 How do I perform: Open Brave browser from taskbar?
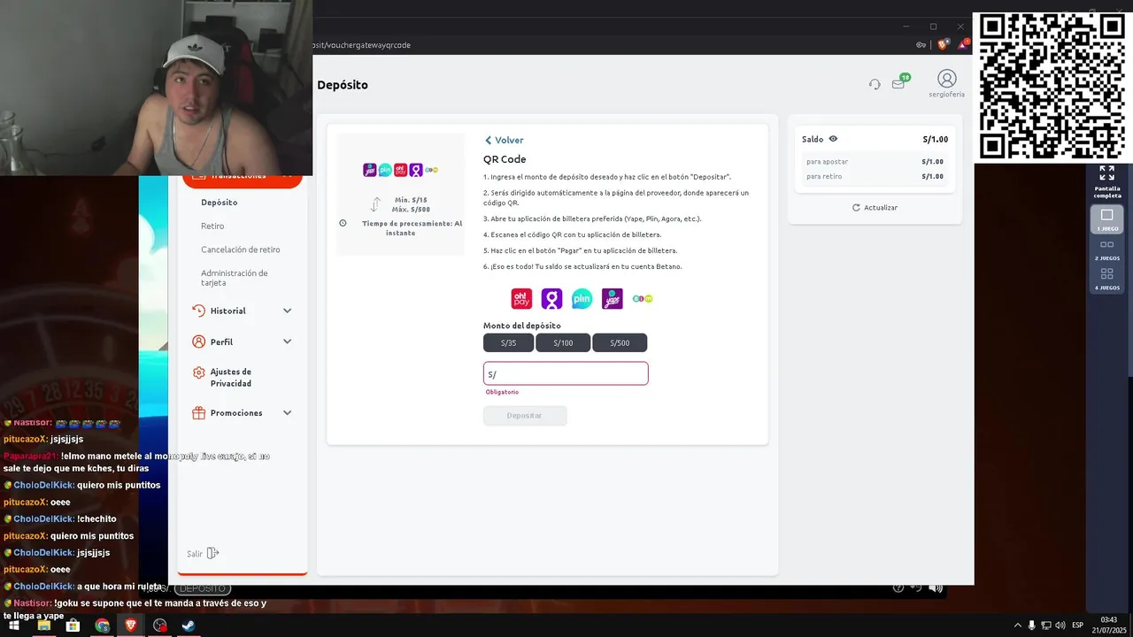click(x=131, y=625)
